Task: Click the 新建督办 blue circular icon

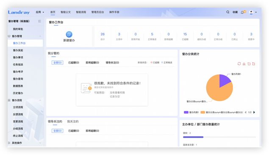Action: click(x=69, y=34)
